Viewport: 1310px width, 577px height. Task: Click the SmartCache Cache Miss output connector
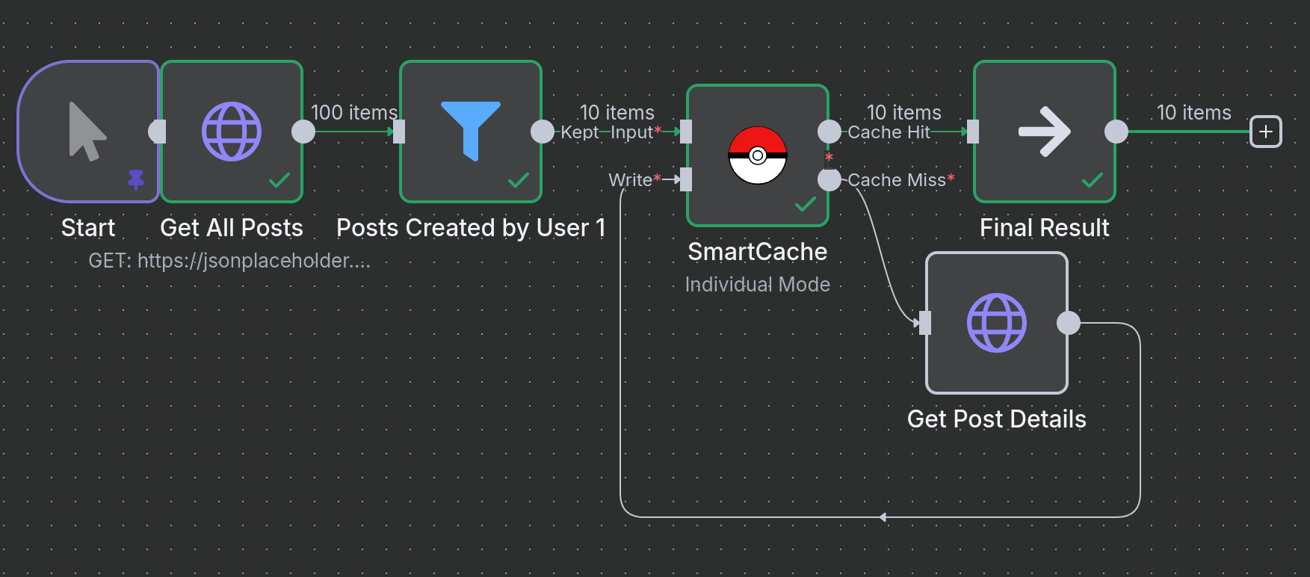coord(829,179)
